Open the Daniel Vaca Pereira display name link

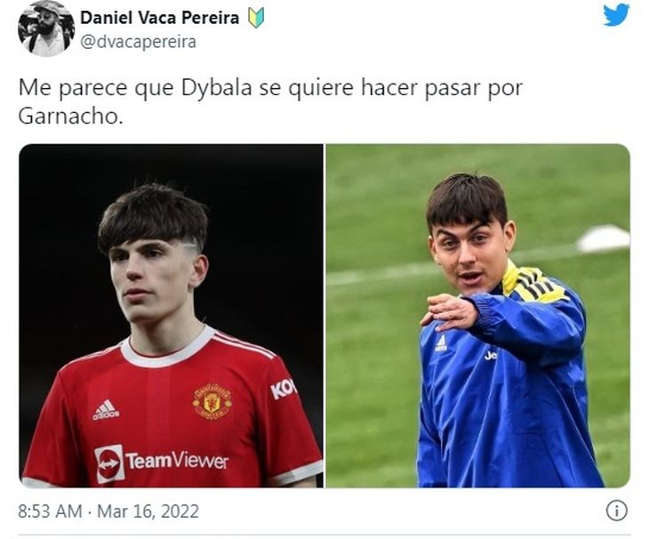point(160,18)
